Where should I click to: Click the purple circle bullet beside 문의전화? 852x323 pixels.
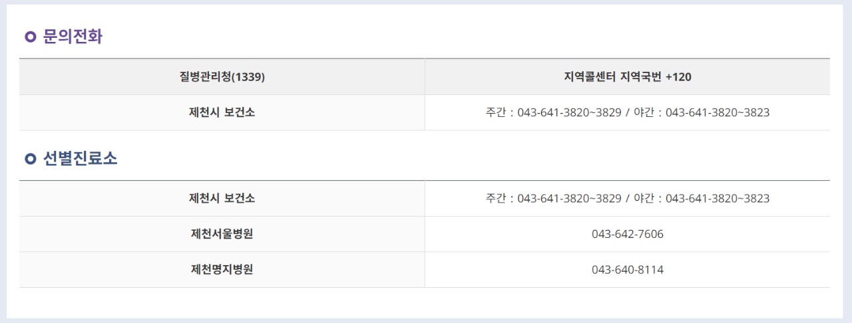coord(30,37)
